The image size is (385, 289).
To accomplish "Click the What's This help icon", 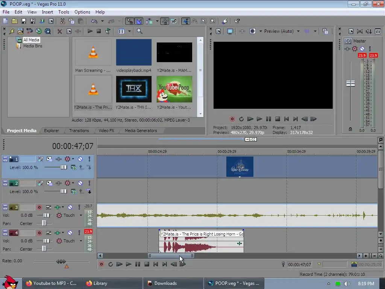I will pyautogui.click(x=237, y=21).
